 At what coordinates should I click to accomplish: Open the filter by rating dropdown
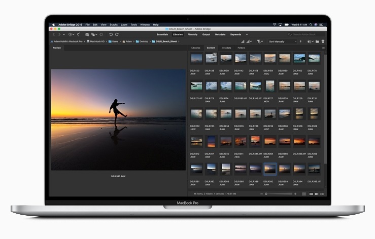coord(262,42)
